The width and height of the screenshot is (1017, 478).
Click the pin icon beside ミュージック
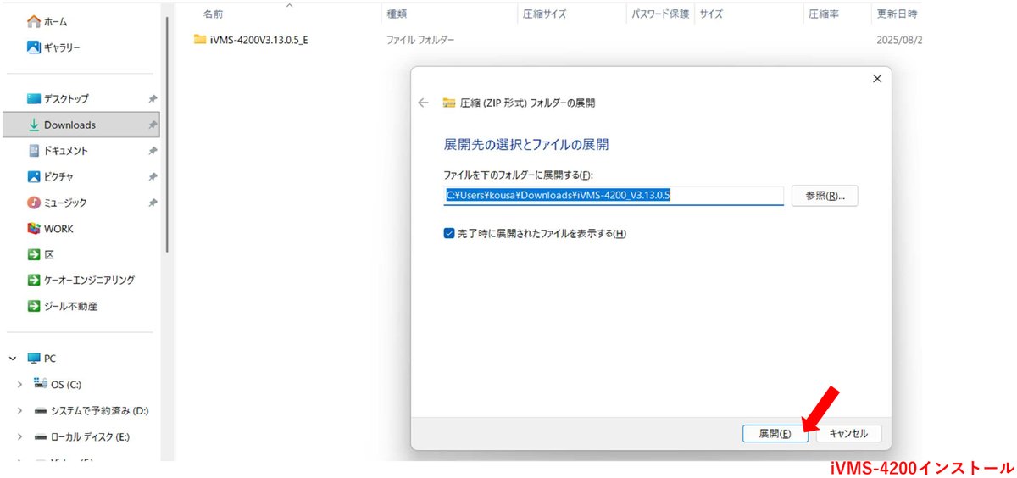pos(153,203)
